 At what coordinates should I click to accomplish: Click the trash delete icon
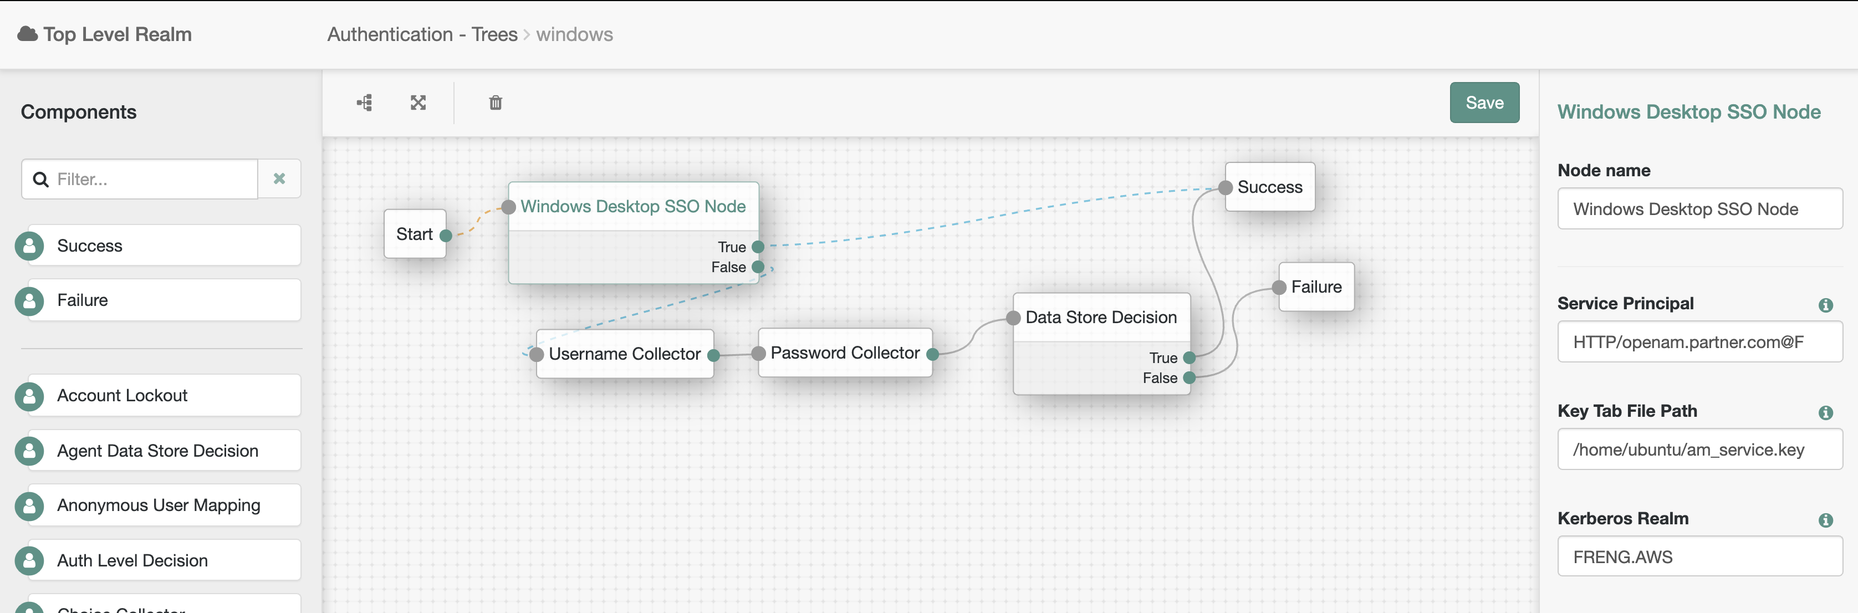point(496,103)
